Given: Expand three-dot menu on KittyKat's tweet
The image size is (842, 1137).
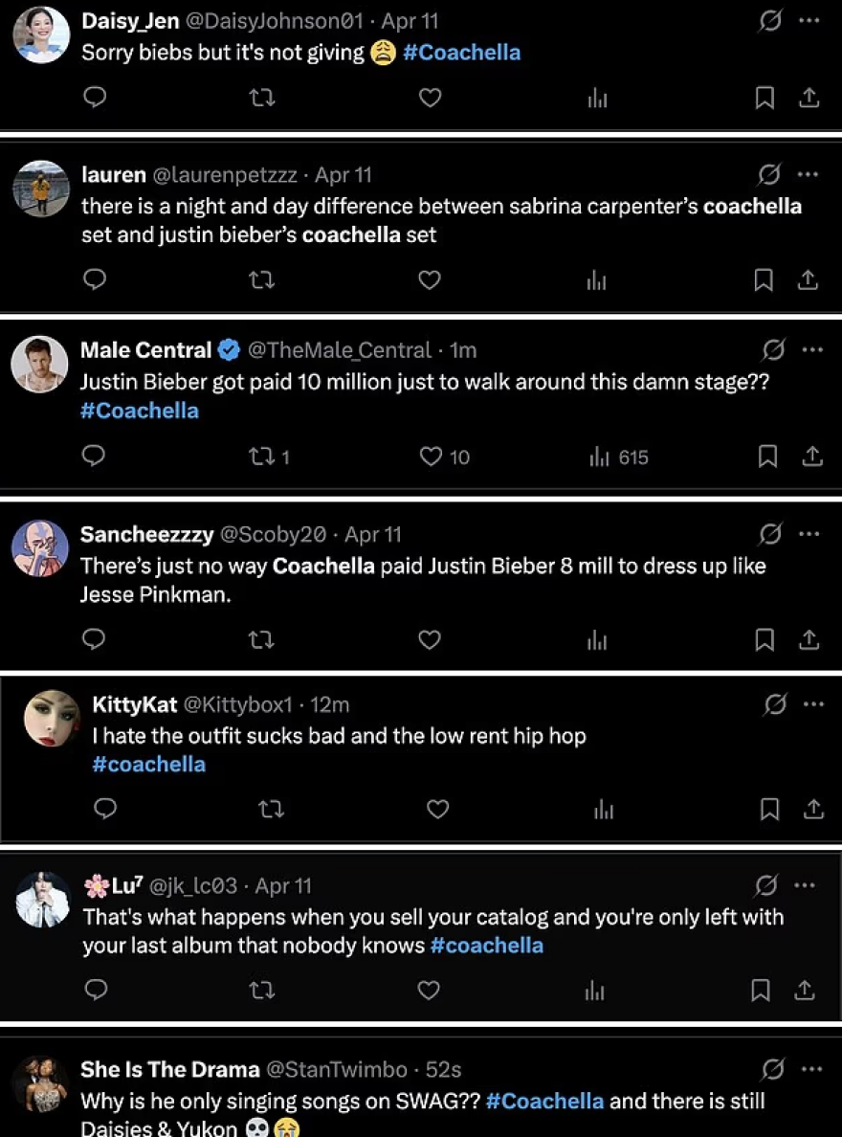Looking at the screenshot, I should 813,704.
